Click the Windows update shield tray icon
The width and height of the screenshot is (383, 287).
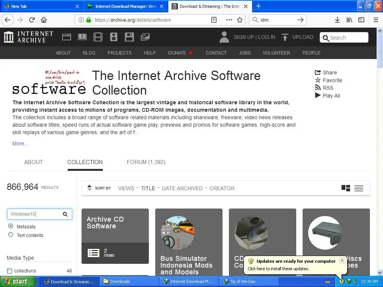point(341,281)
